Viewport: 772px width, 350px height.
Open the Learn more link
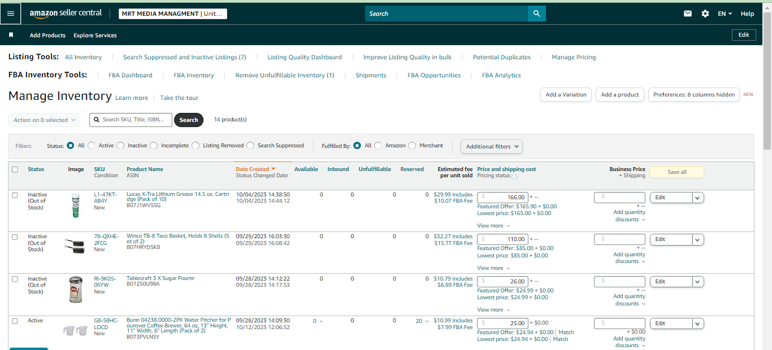tap(132, 98)
